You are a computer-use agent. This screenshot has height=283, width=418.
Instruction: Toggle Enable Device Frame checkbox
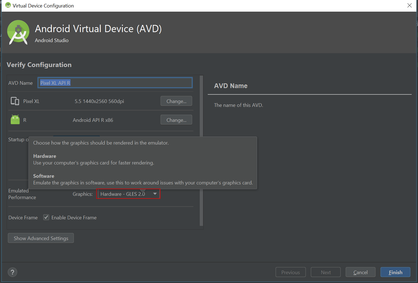click(x=46, y=217)
